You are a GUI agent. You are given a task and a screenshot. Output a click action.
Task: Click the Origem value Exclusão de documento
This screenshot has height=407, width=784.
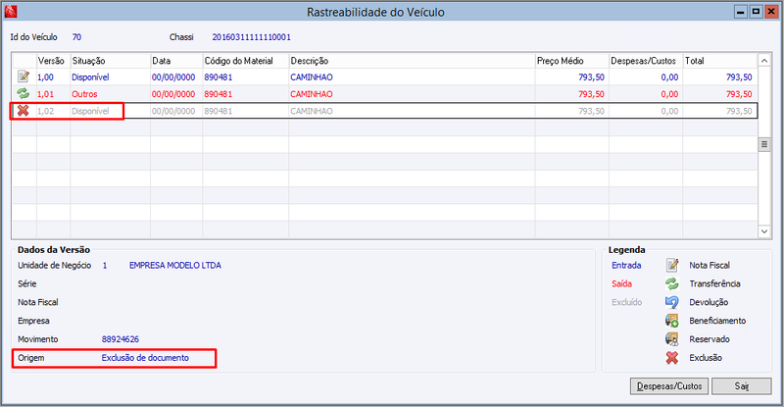point(145,357)
